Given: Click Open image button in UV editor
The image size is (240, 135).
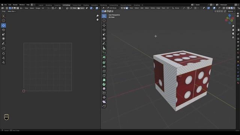Looking at the screenshot, I should pyautogui.click(x=81, y=8).
